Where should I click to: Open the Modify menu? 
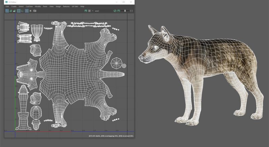tap(38, 6)
